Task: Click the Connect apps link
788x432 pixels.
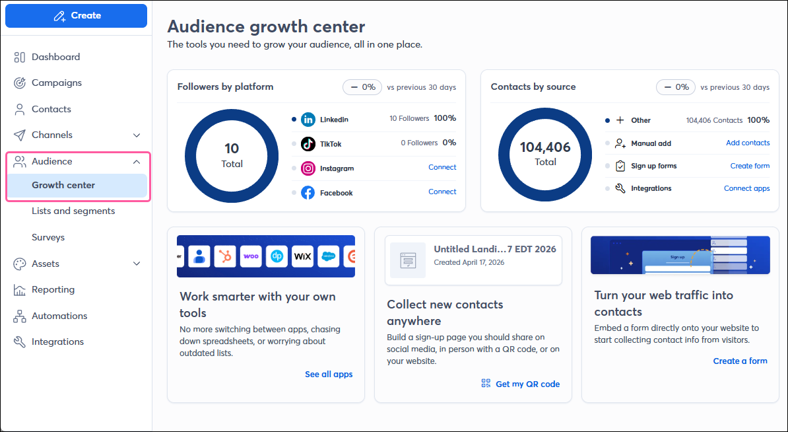Action: (x=747, y=189)
